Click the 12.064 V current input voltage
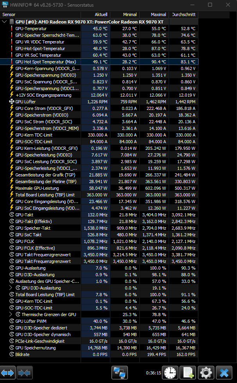Viewport: 237px width, 383px height. coord(99,95)
